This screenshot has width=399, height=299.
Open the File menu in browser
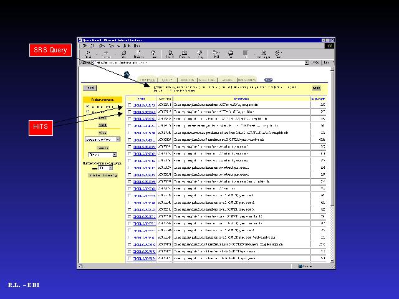pyautogui.click(x=84, y=45)
